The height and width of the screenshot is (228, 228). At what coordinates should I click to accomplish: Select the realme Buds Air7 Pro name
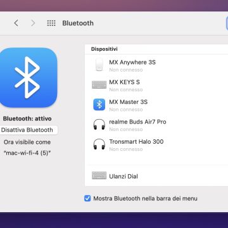[137, 122]
